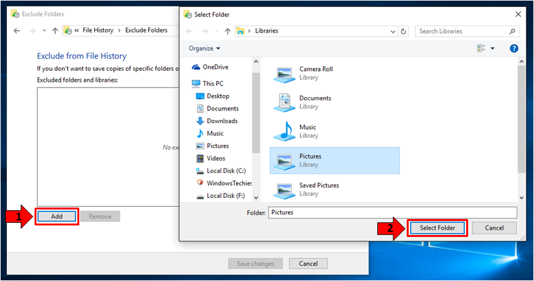Cancel the Select Folder dialog
Image resolution: width=534 pixels, height=281 pixels.
494,228
